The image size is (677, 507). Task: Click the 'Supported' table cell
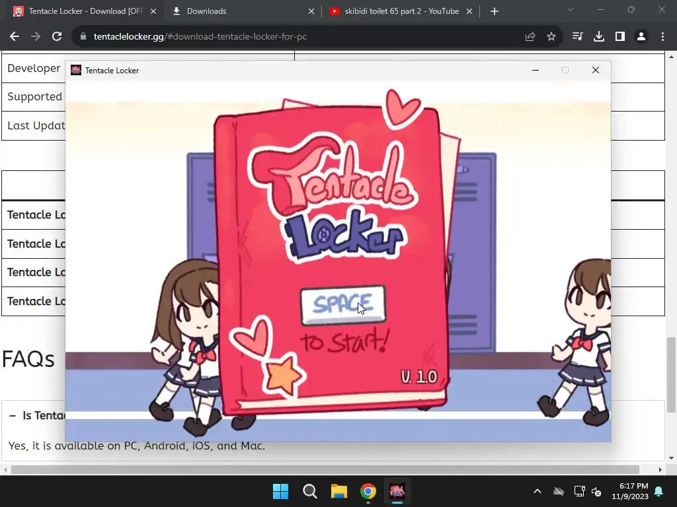(x=34, y=96)
